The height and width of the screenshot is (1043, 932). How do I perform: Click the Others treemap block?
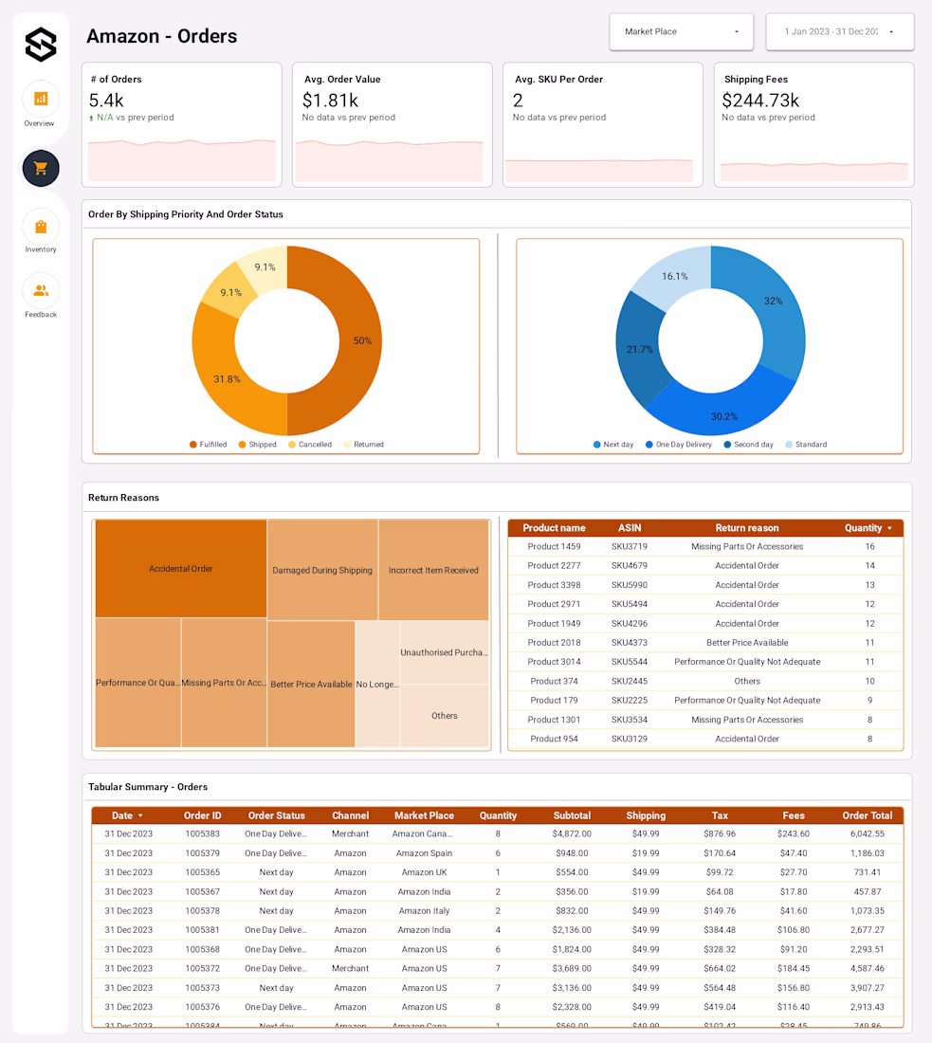coord(445,716)
